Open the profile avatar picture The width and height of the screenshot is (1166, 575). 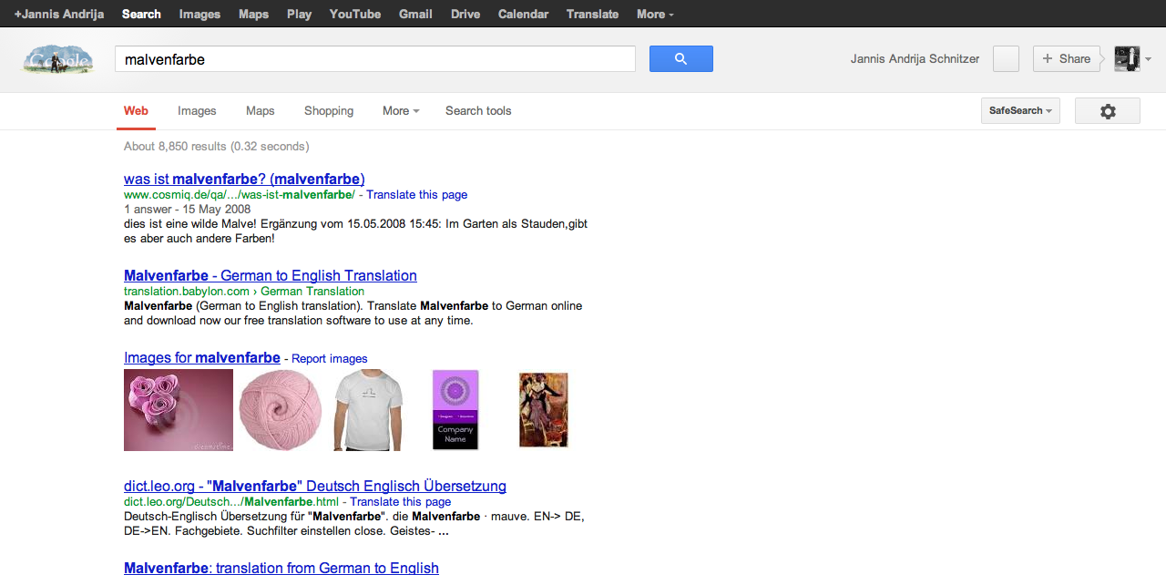coord(1127,58)
